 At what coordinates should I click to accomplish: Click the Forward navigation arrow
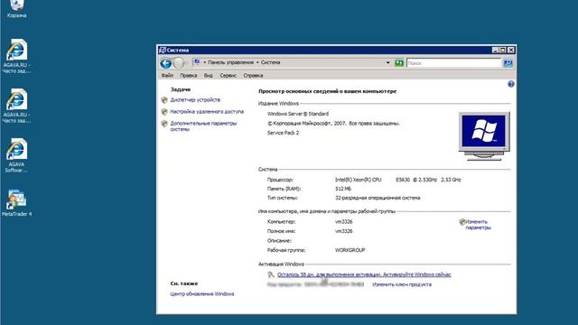point(179,63)
